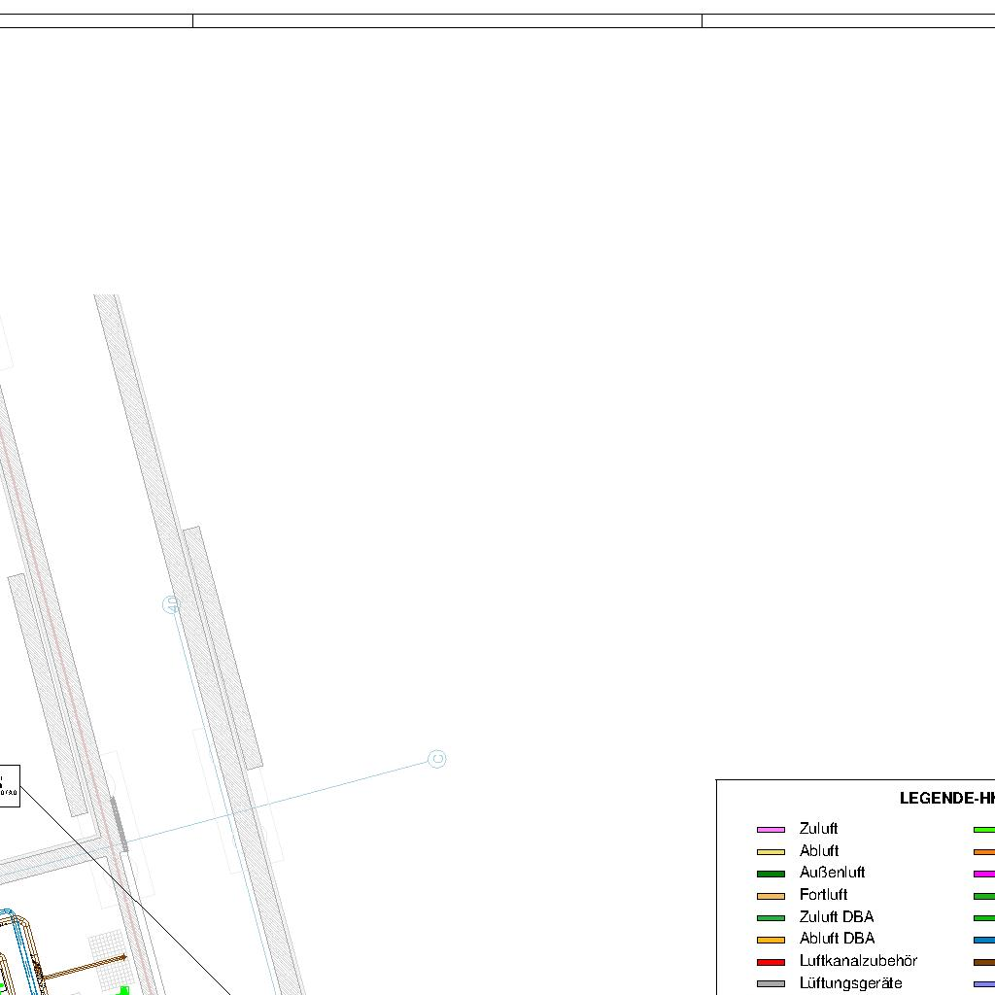The width and height of the screenshot is (995, 995).
Task: Click the pink Zuluft legend swatch
Action: (x=771, y=830)
